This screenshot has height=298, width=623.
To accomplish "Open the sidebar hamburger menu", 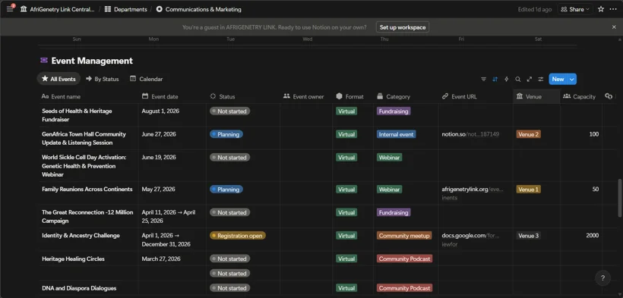I will (x=10, y=9).
